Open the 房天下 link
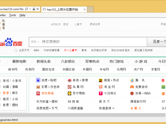 pyautogui.click(x=104, y=102)
